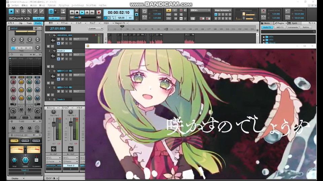Switch to the Track inspector tab
This screenshot has height=181, width=323.
[x=29, y=23]
